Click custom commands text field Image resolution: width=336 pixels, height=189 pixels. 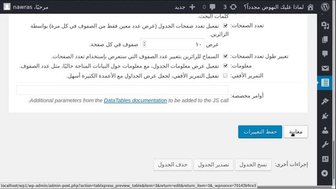pyautogui.click(x=122, y=90)
